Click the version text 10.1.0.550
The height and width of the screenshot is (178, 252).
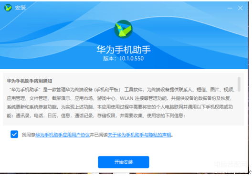(131, 59)
